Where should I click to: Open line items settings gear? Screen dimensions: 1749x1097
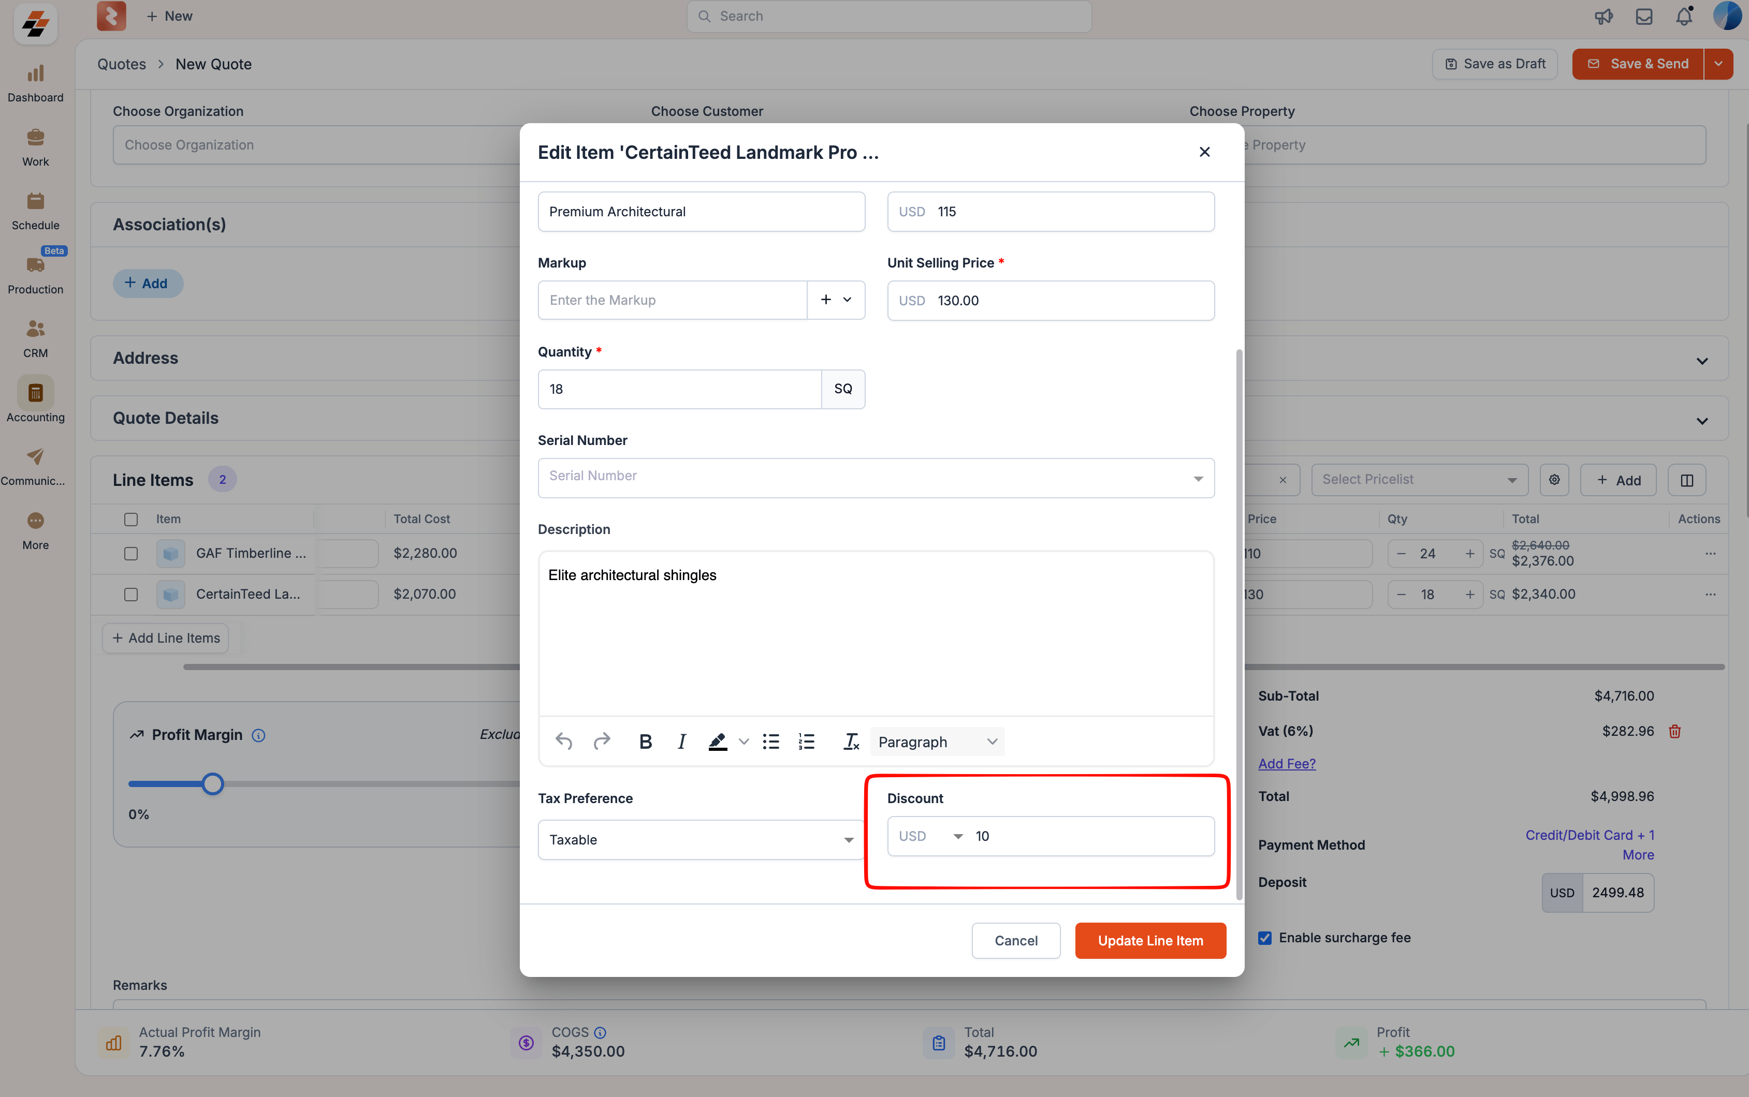click(1554, 480)
